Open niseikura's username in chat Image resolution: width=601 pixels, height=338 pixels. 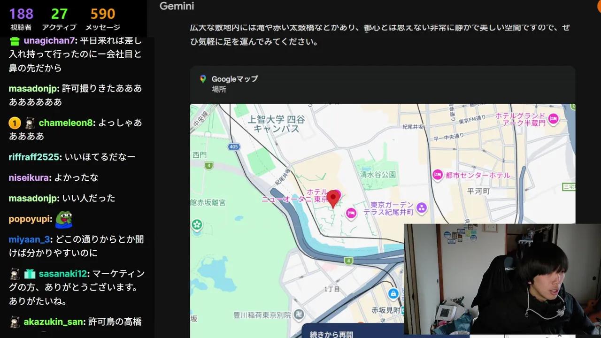click(x=29, y=177)
